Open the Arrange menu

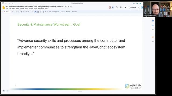(x=31, y=9)
